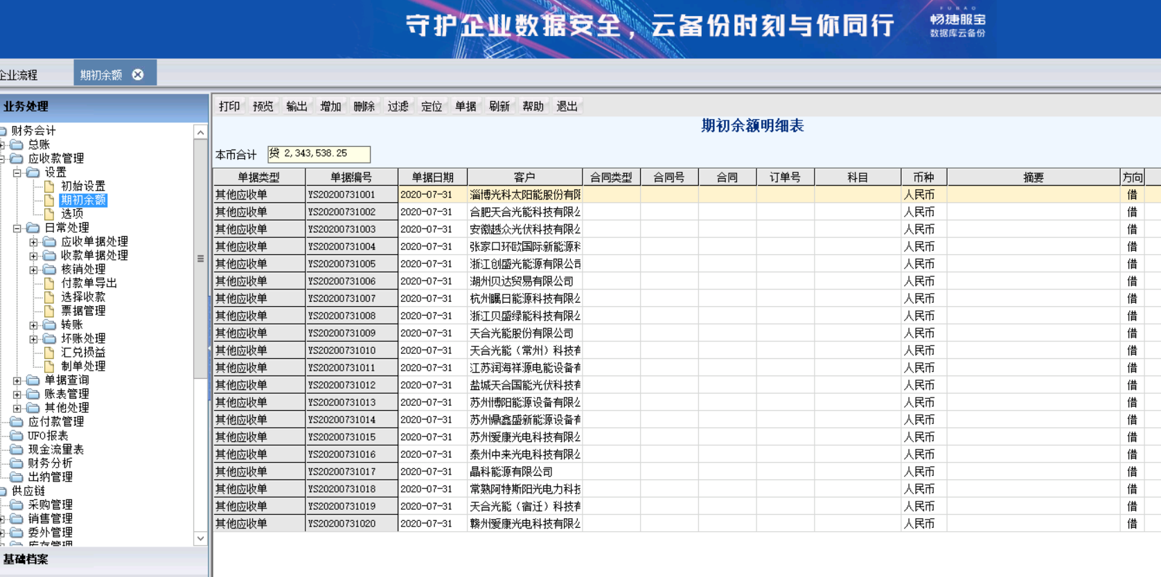
Task: Expand the 坏账处理 node
Action: tap(33, 339)
